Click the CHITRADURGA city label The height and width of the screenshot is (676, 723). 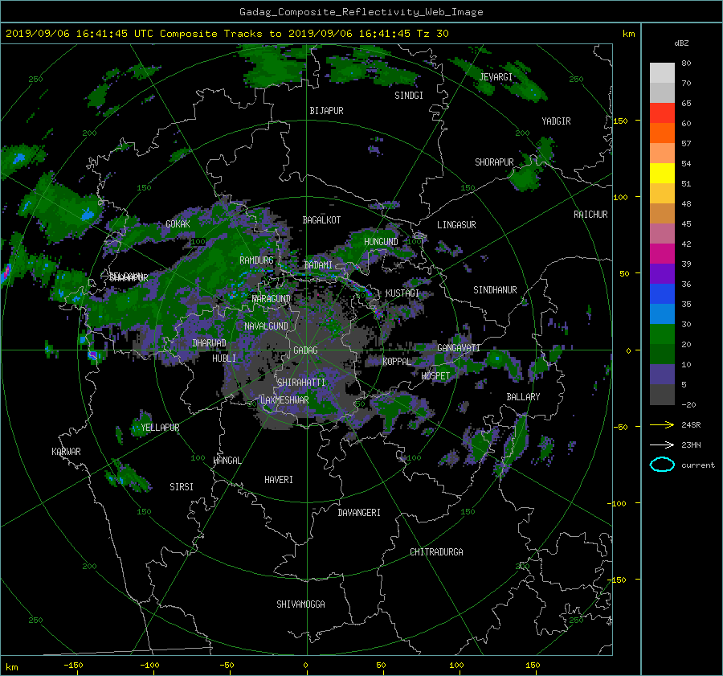(436, 552)
